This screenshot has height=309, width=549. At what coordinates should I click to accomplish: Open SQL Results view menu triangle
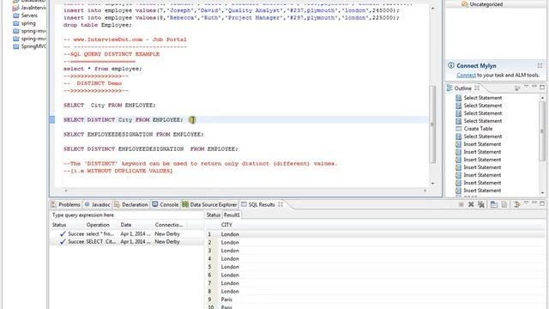(x=526, y=203)
